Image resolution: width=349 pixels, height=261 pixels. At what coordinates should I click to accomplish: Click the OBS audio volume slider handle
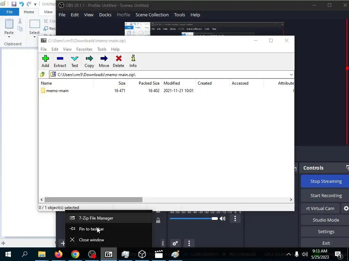coord(215,219)
